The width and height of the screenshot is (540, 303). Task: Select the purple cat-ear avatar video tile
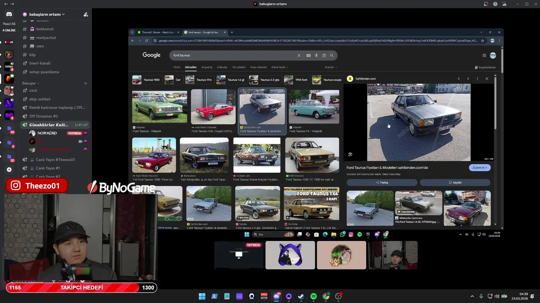pos(290,255)
